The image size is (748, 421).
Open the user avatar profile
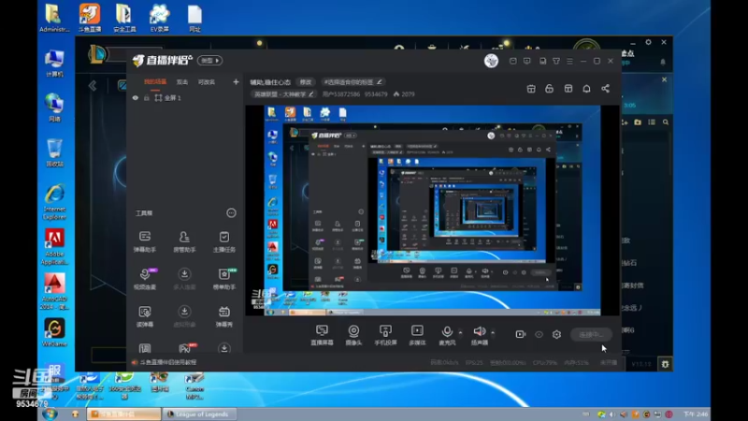(x=492, y=61)
